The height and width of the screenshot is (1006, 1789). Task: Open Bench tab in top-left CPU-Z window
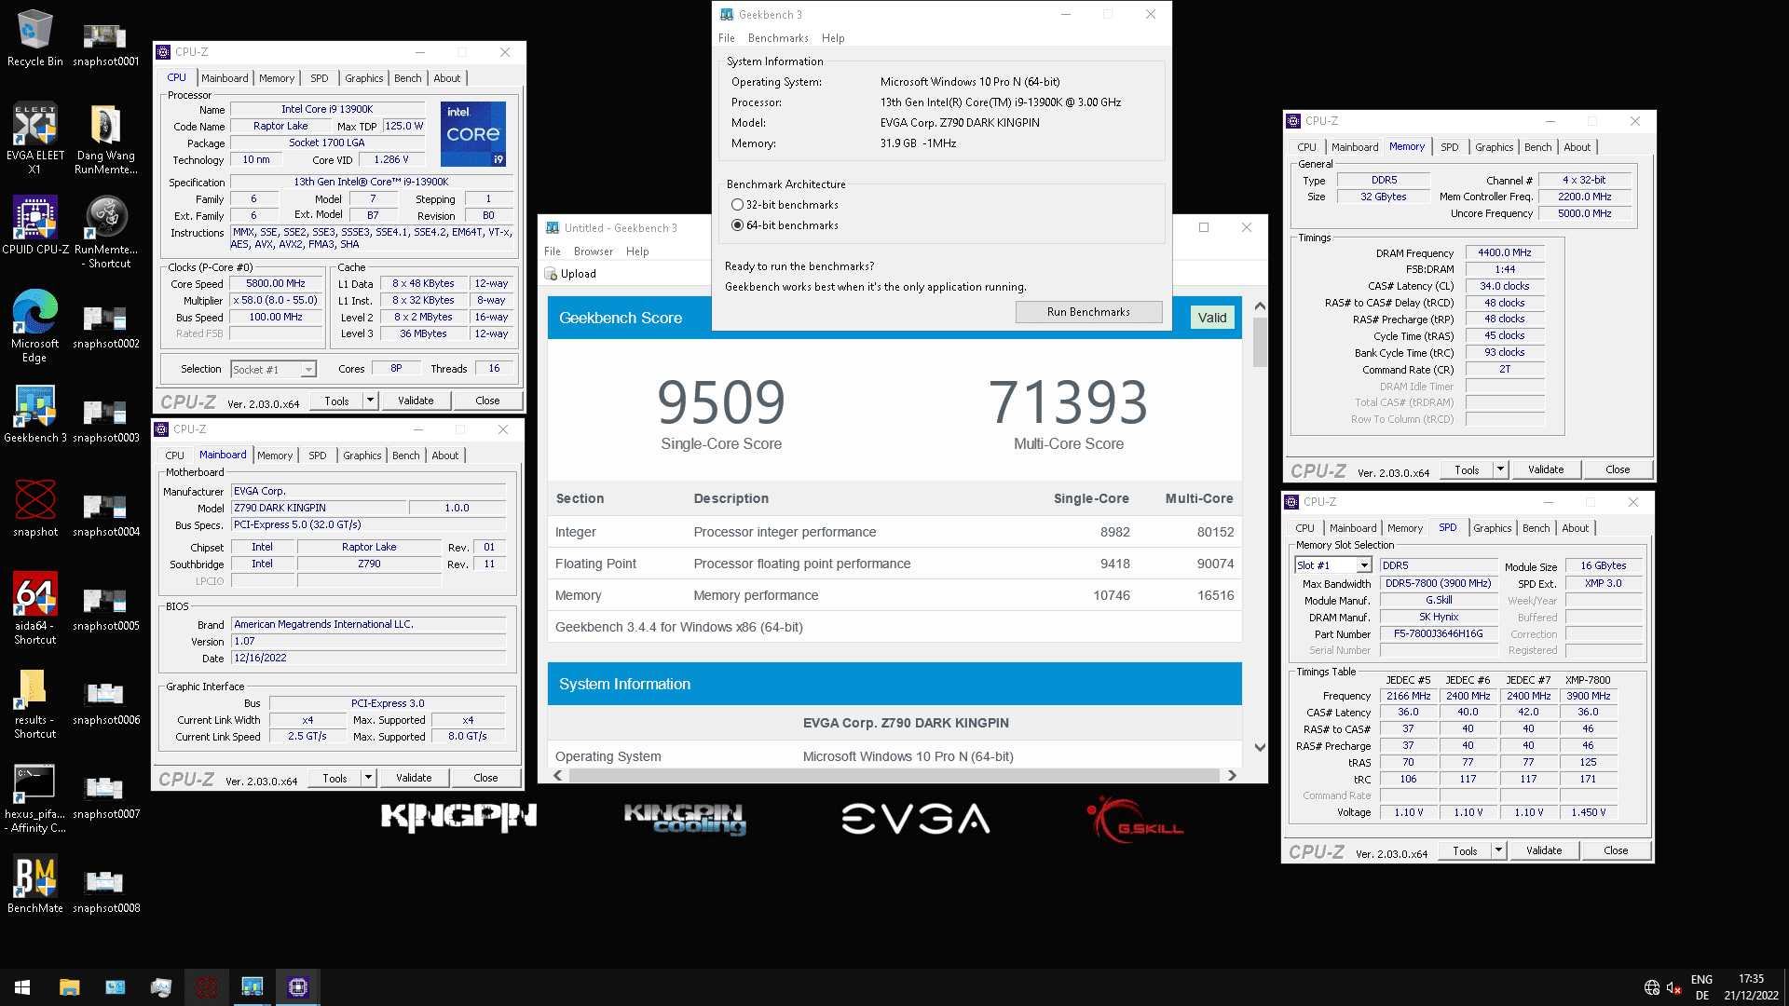click(407, 78)
